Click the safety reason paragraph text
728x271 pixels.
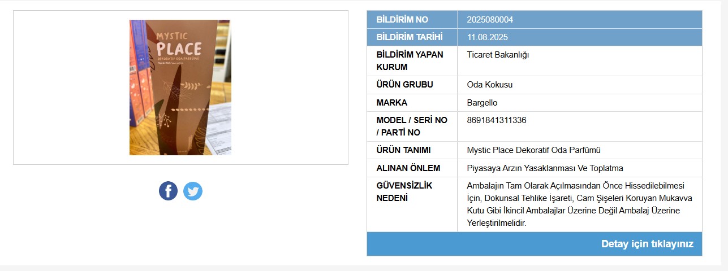coord(580,204)
